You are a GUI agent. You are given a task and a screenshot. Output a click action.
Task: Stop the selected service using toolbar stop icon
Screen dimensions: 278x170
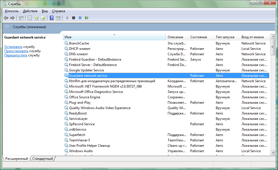73,18
